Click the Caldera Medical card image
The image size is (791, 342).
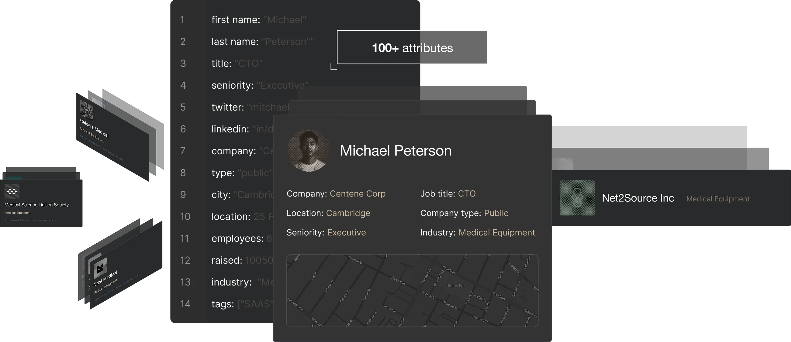coord(86,110)
